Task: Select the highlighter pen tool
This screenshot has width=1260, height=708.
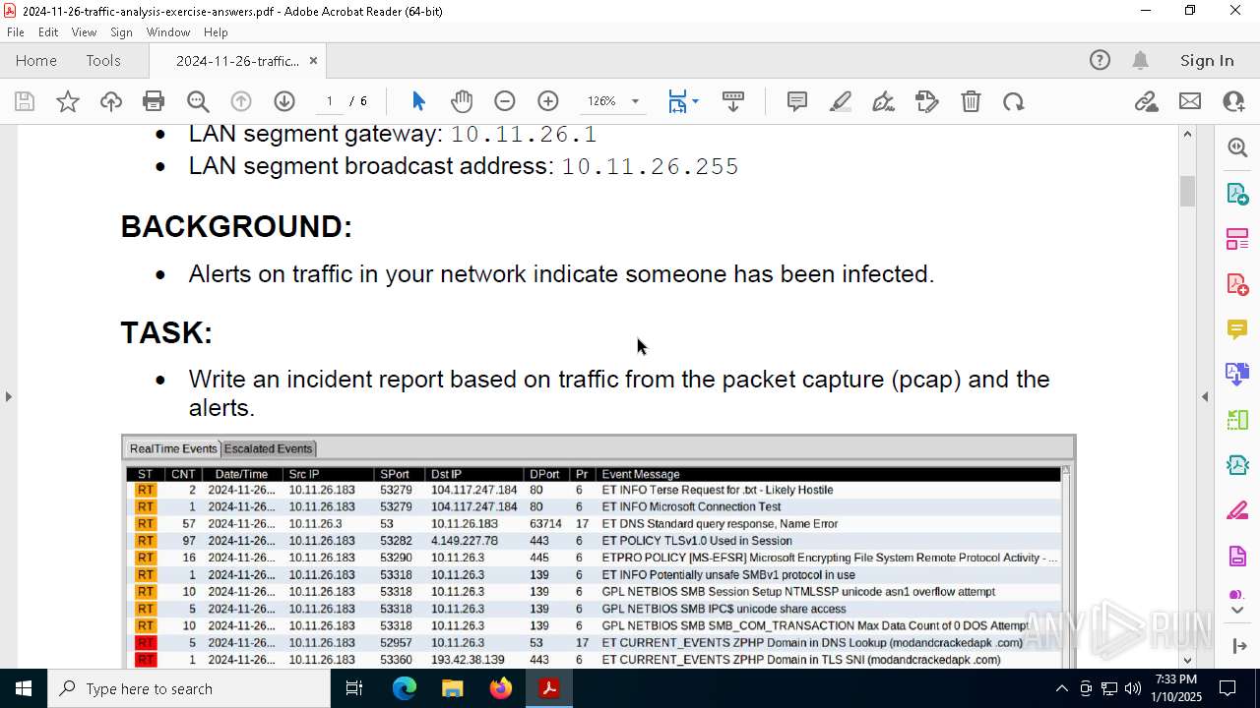Action: click(841, 101)
